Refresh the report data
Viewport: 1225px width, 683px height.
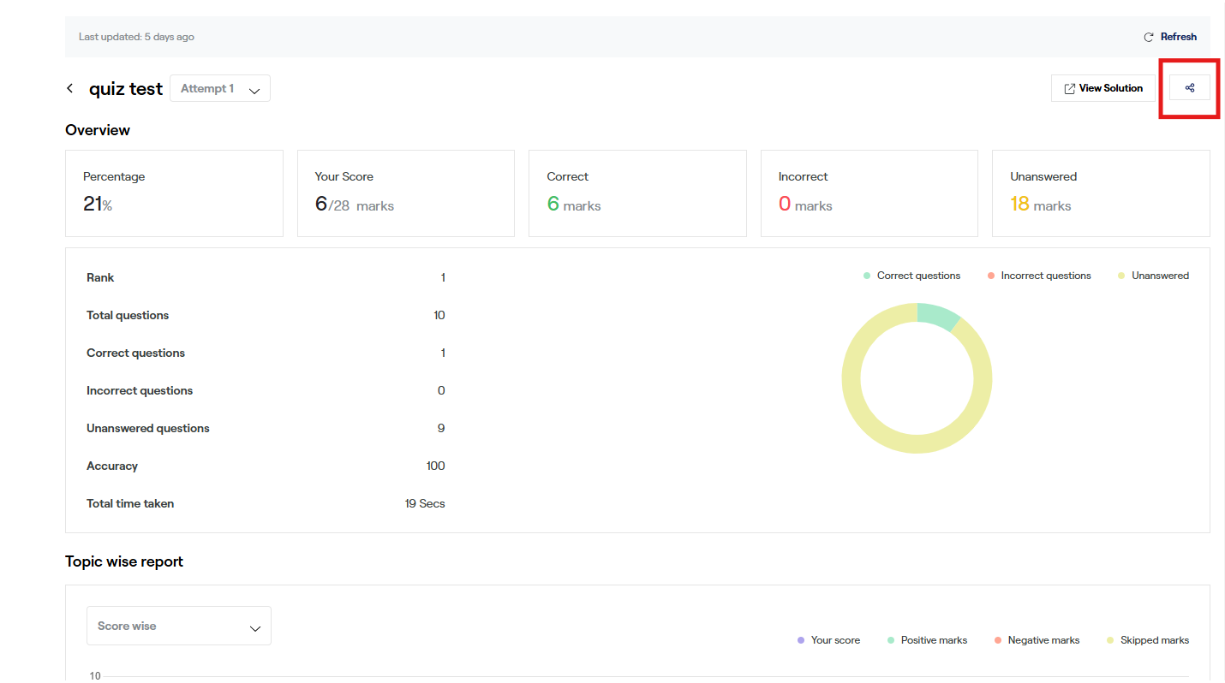[1170, 37]
